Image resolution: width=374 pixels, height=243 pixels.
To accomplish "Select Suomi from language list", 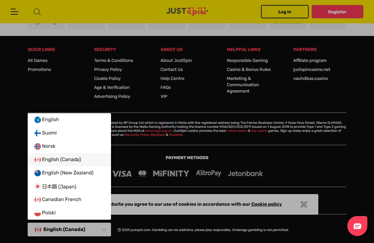I will coord(49,133).
